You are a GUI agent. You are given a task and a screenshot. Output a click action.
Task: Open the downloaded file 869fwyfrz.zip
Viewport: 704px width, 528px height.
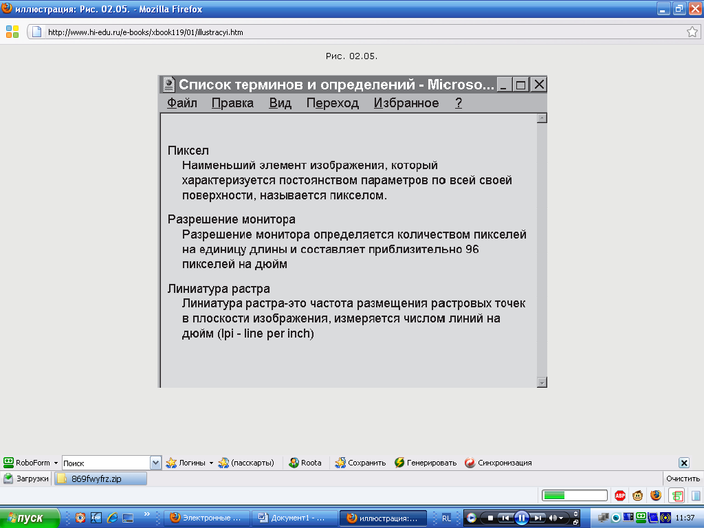[x=100, y=478]
